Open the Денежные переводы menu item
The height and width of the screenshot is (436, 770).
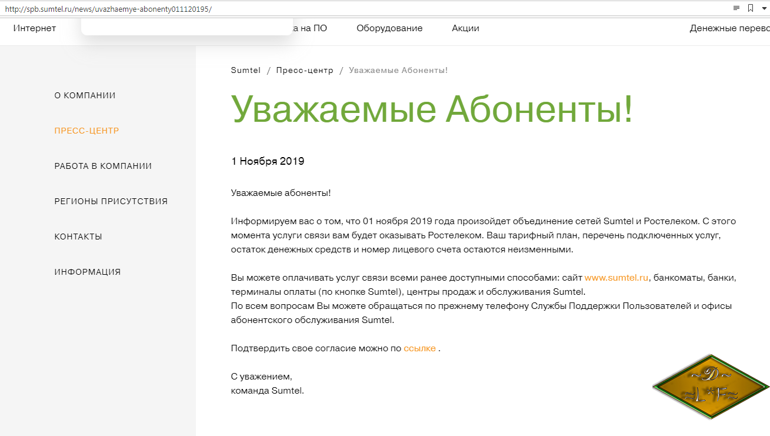click(729, 28)
